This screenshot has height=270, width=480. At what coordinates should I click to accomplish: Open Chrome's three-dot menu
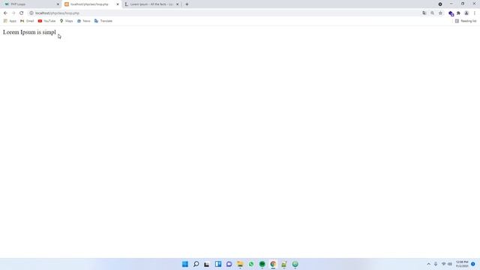(x=475, y=13)
